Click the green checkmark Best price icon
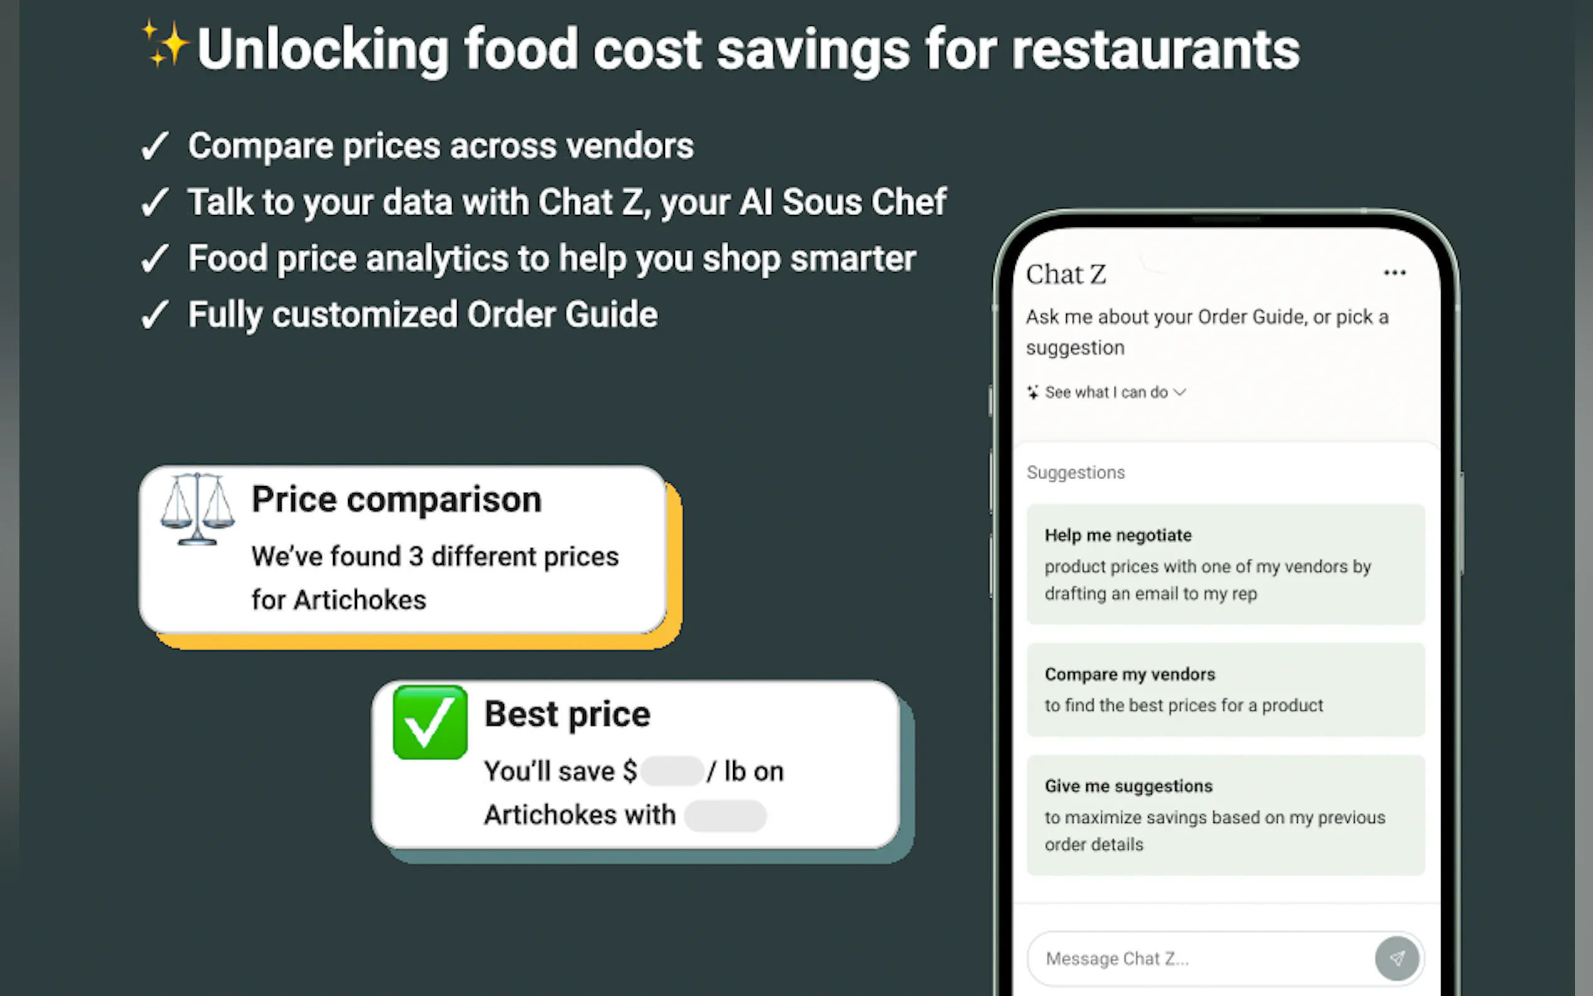 click(x=430, y=723)
